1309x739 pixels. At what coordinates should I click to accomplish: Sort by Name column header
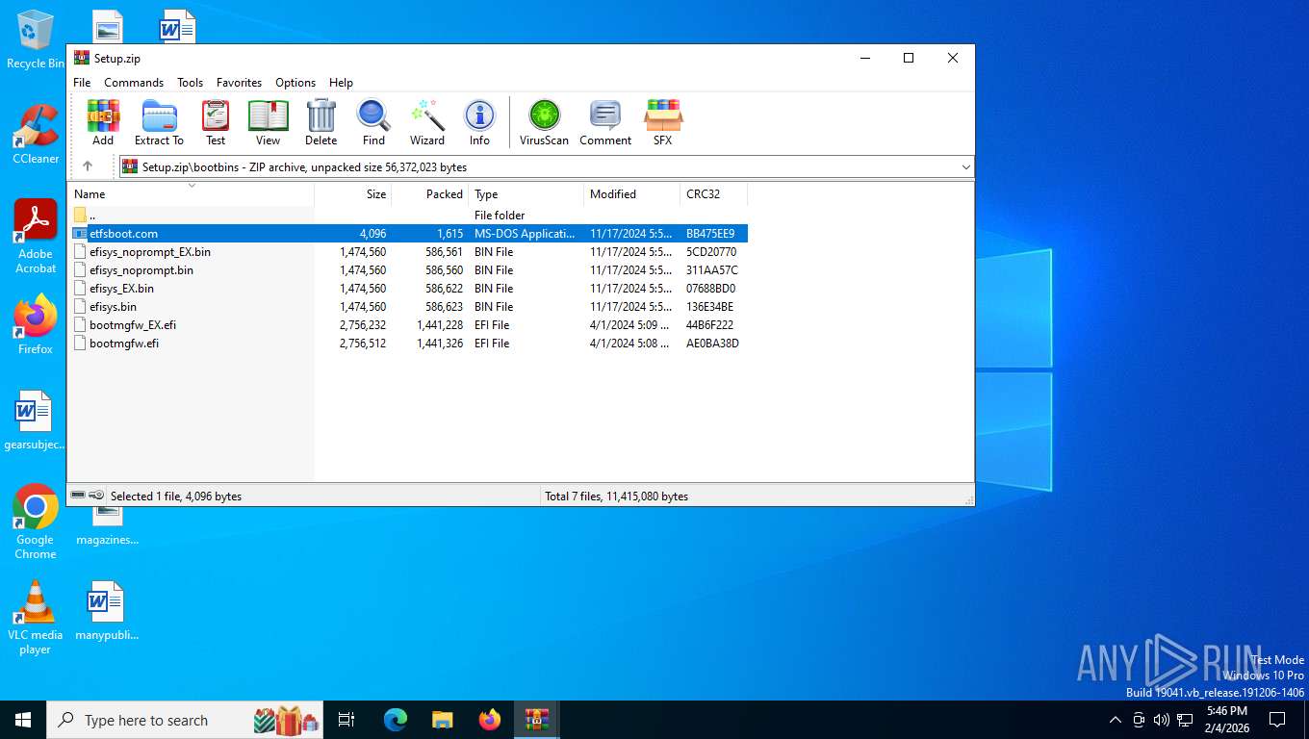click(x=191, y=194)
